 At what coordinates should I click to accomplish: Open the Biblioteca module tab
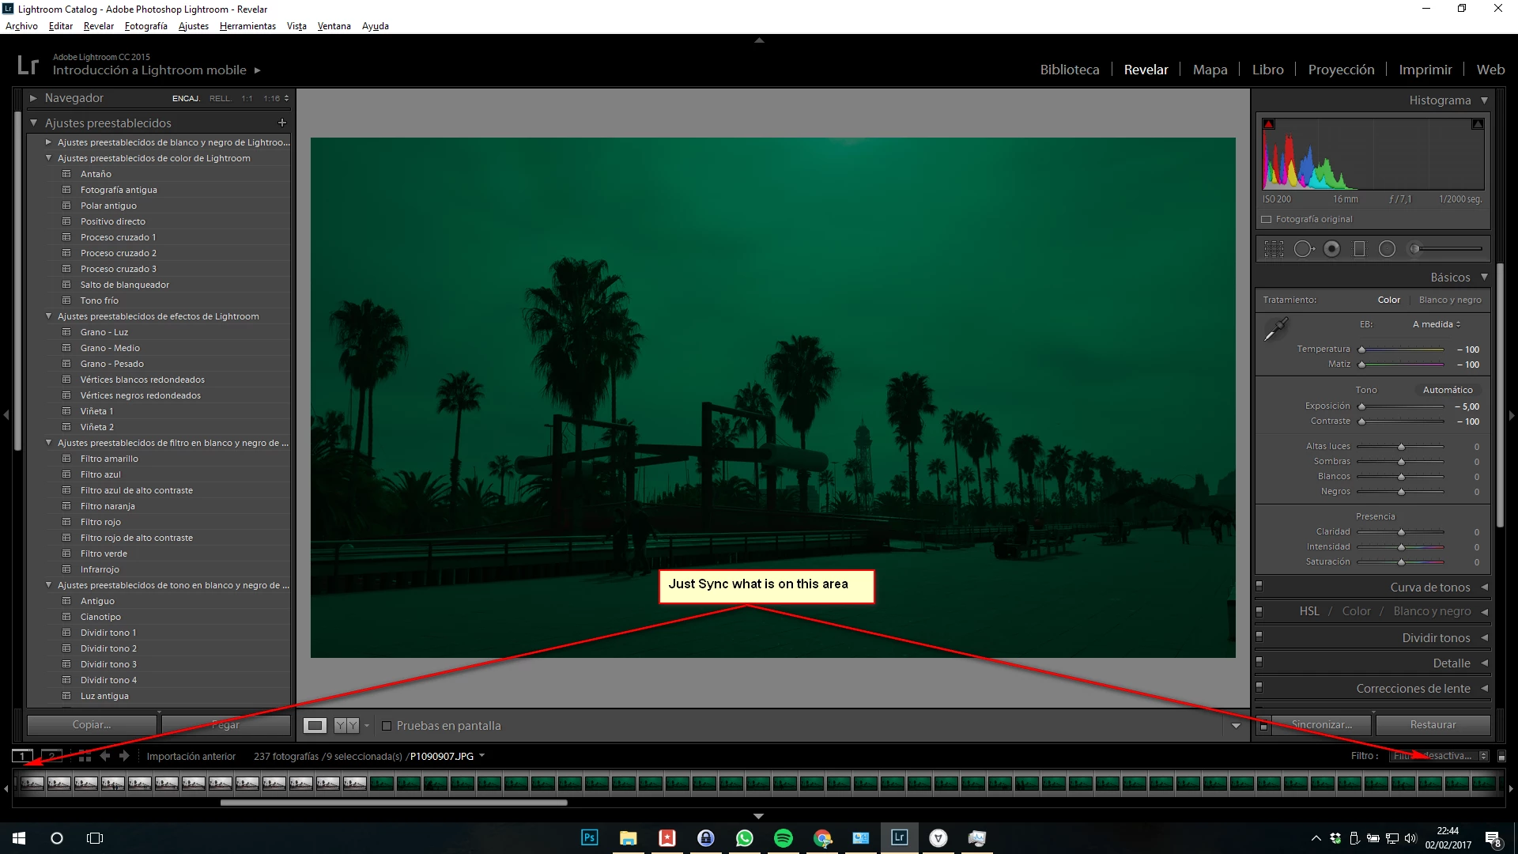pyautogui.click(x=1069, y=70)
